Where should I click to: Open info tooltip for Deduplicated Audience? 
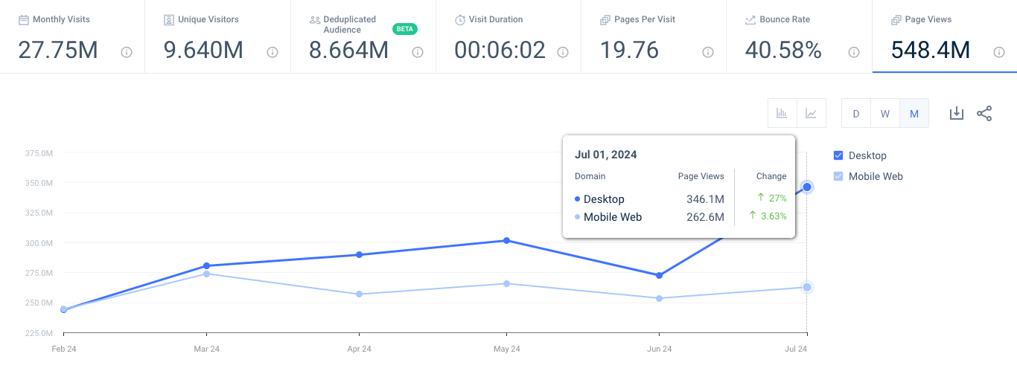[418, 52]
